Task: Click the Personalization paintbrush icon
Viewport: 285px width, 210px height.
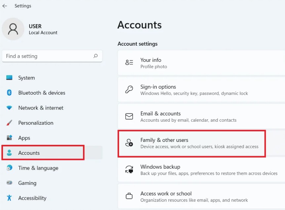Action: (x=9, y=123)
